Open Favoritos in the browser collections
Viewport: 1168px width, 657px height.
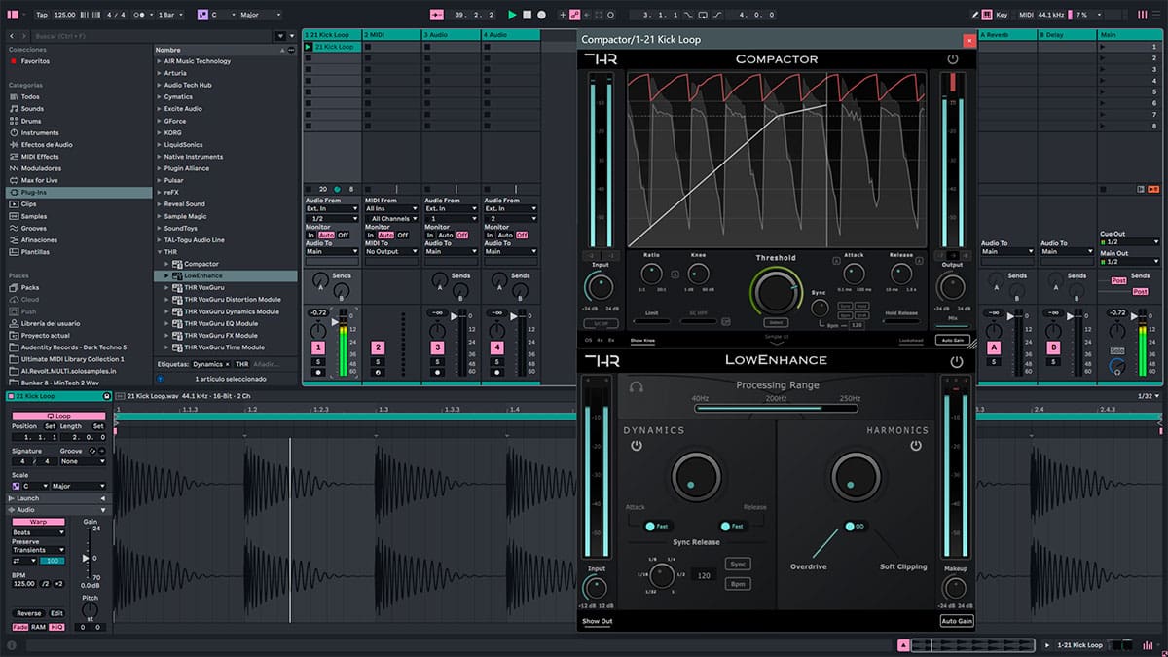tap(35, 61)
